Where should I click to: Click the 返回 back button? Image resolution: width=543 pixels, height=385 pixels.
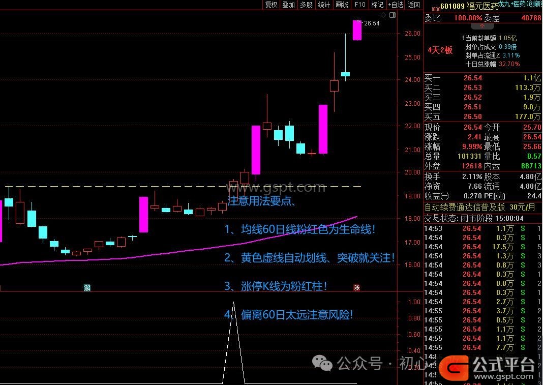(414, 5)
